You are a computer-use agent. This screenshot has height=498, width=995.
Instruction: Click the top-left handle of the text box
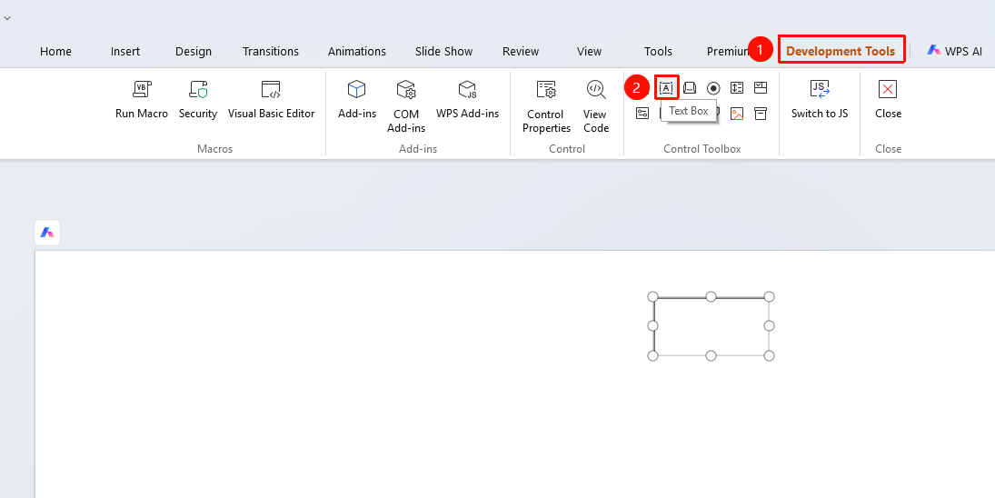[653, 297]
